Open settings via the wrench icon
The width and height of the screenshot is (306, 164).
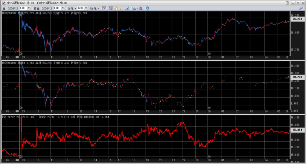click(x=300, y=8)
